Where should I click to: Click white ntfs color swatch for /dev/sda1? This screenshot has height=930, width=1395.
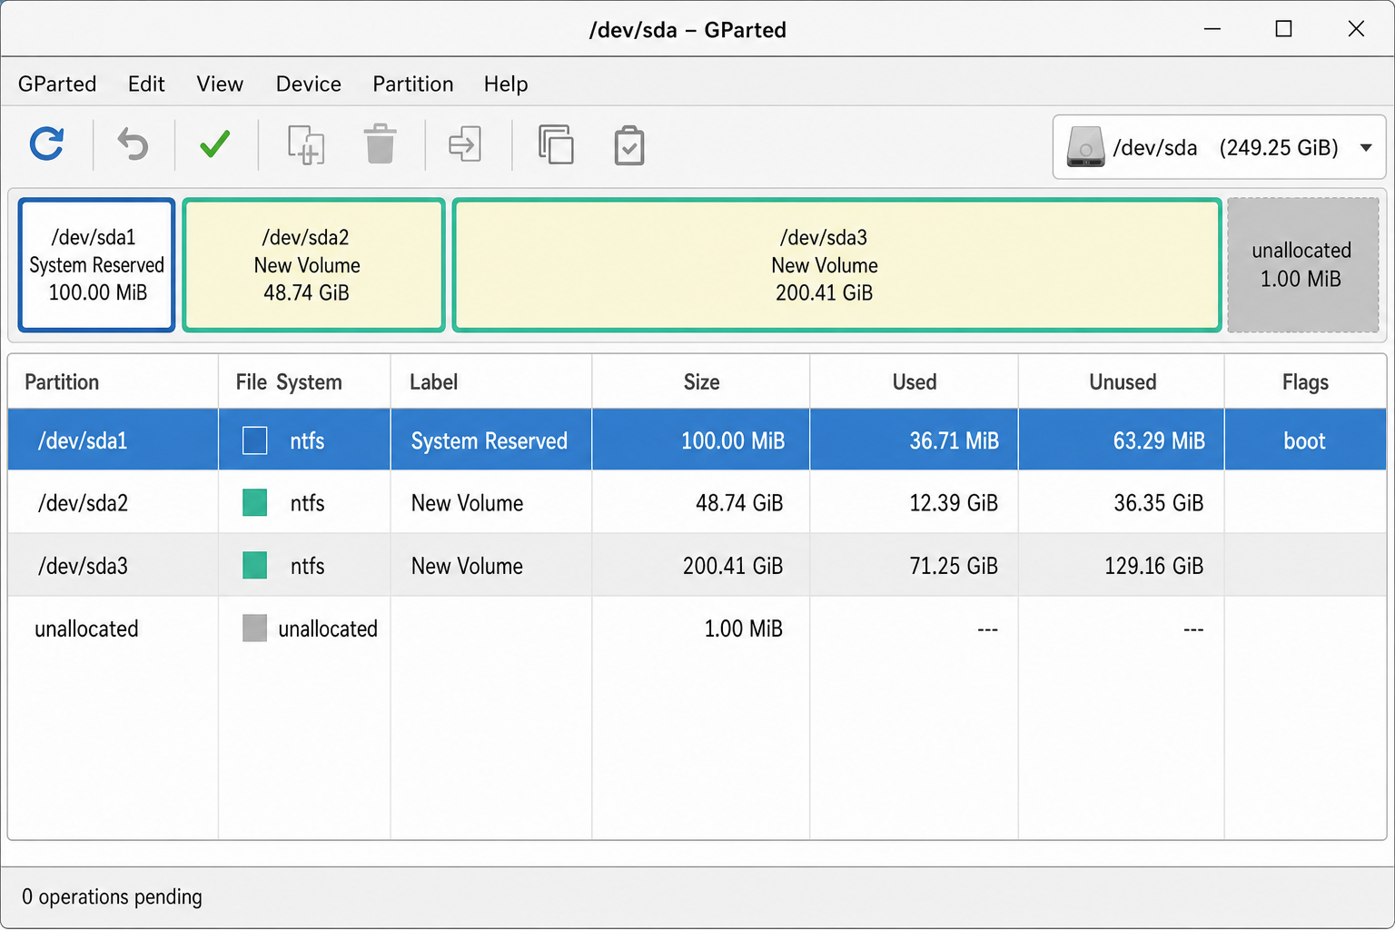pos(255,440)
